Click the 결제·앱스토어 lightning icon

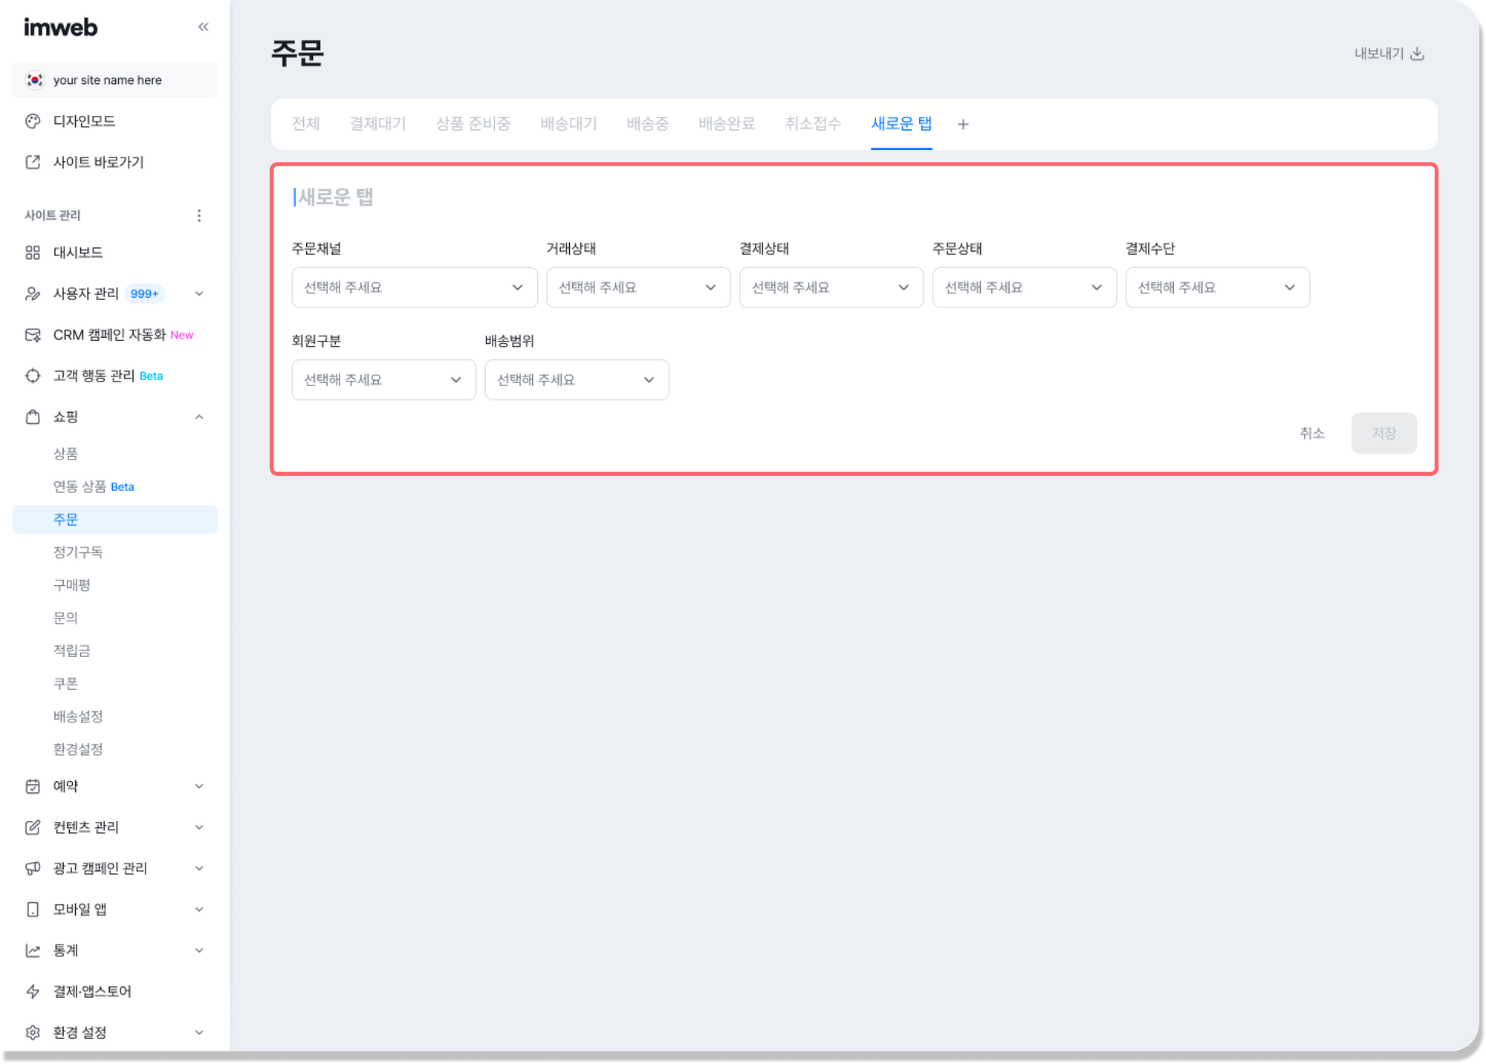coord(33,991)
